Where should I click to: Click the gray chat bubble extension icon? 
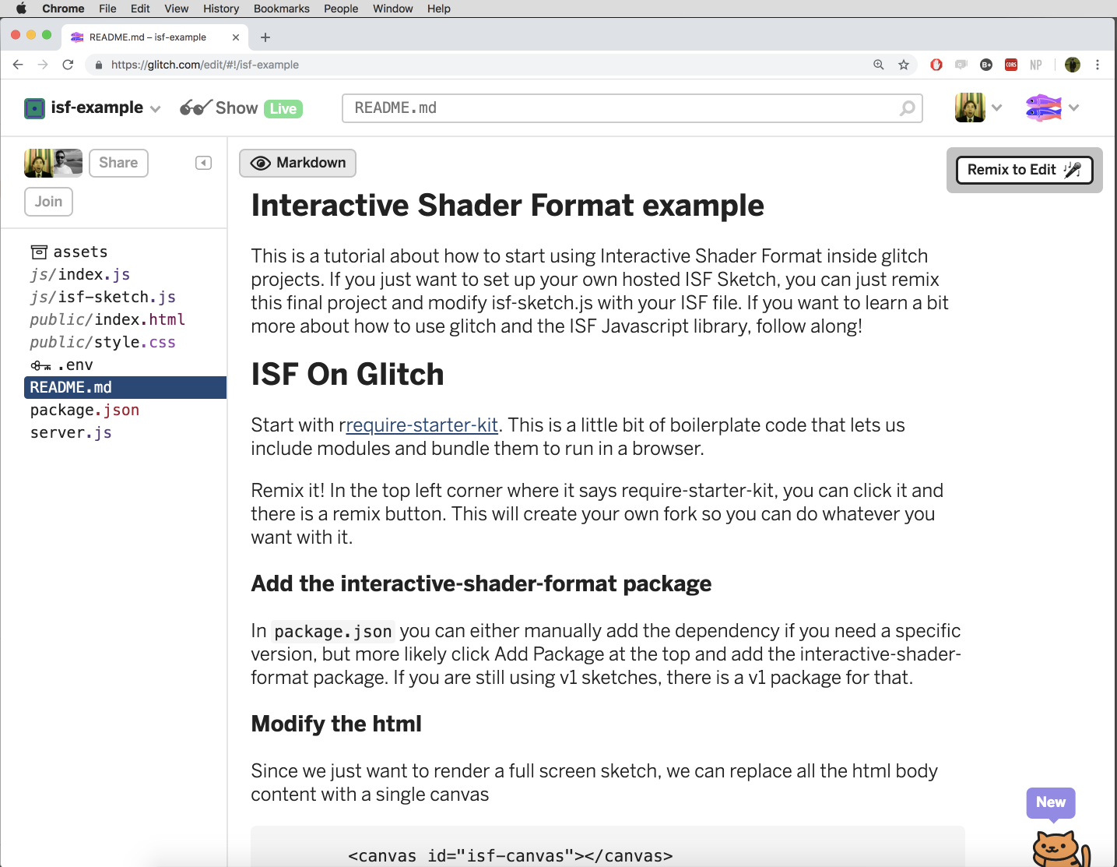coord(961,65)
